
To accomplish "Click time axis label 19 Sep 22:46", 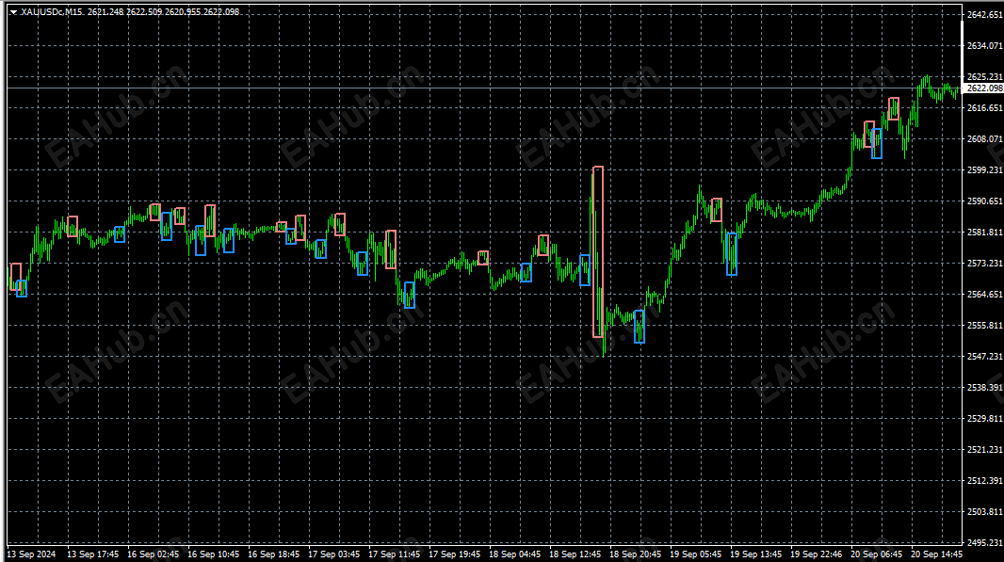I will [x=816, y=554].
